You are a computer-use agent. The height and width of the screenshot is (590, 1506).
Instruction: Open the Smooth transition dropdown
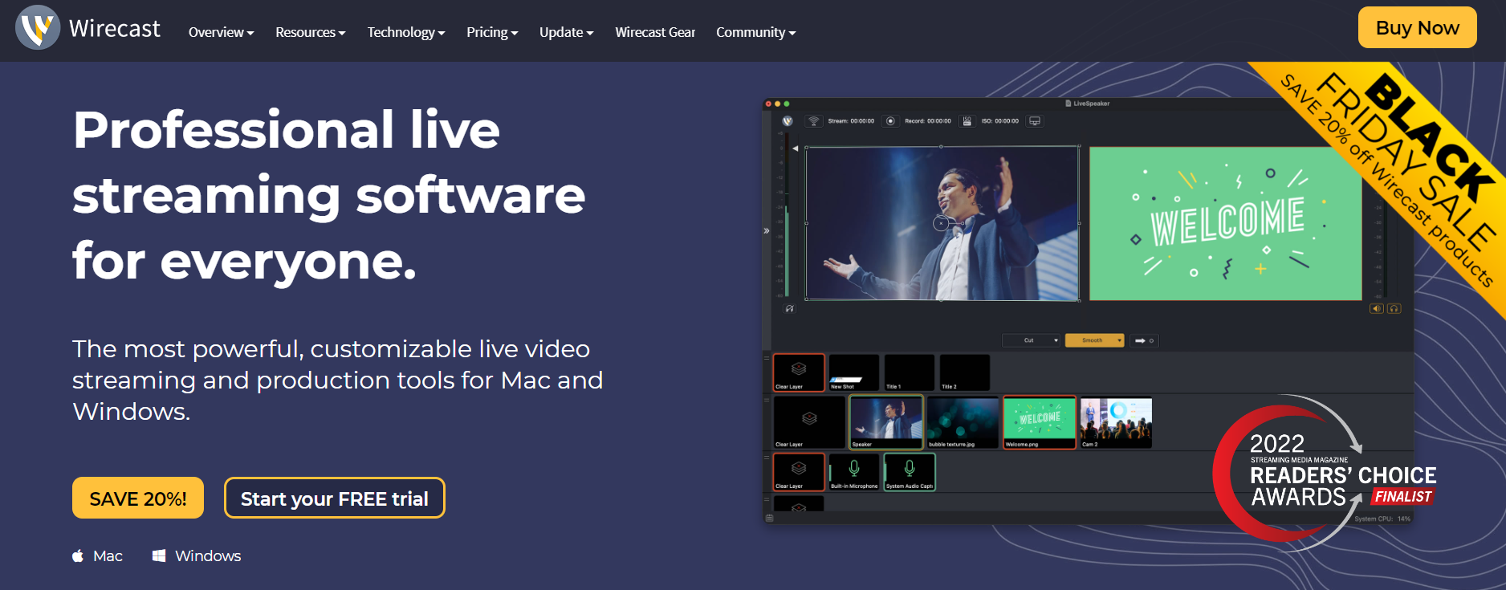[x=1094, y=340]
